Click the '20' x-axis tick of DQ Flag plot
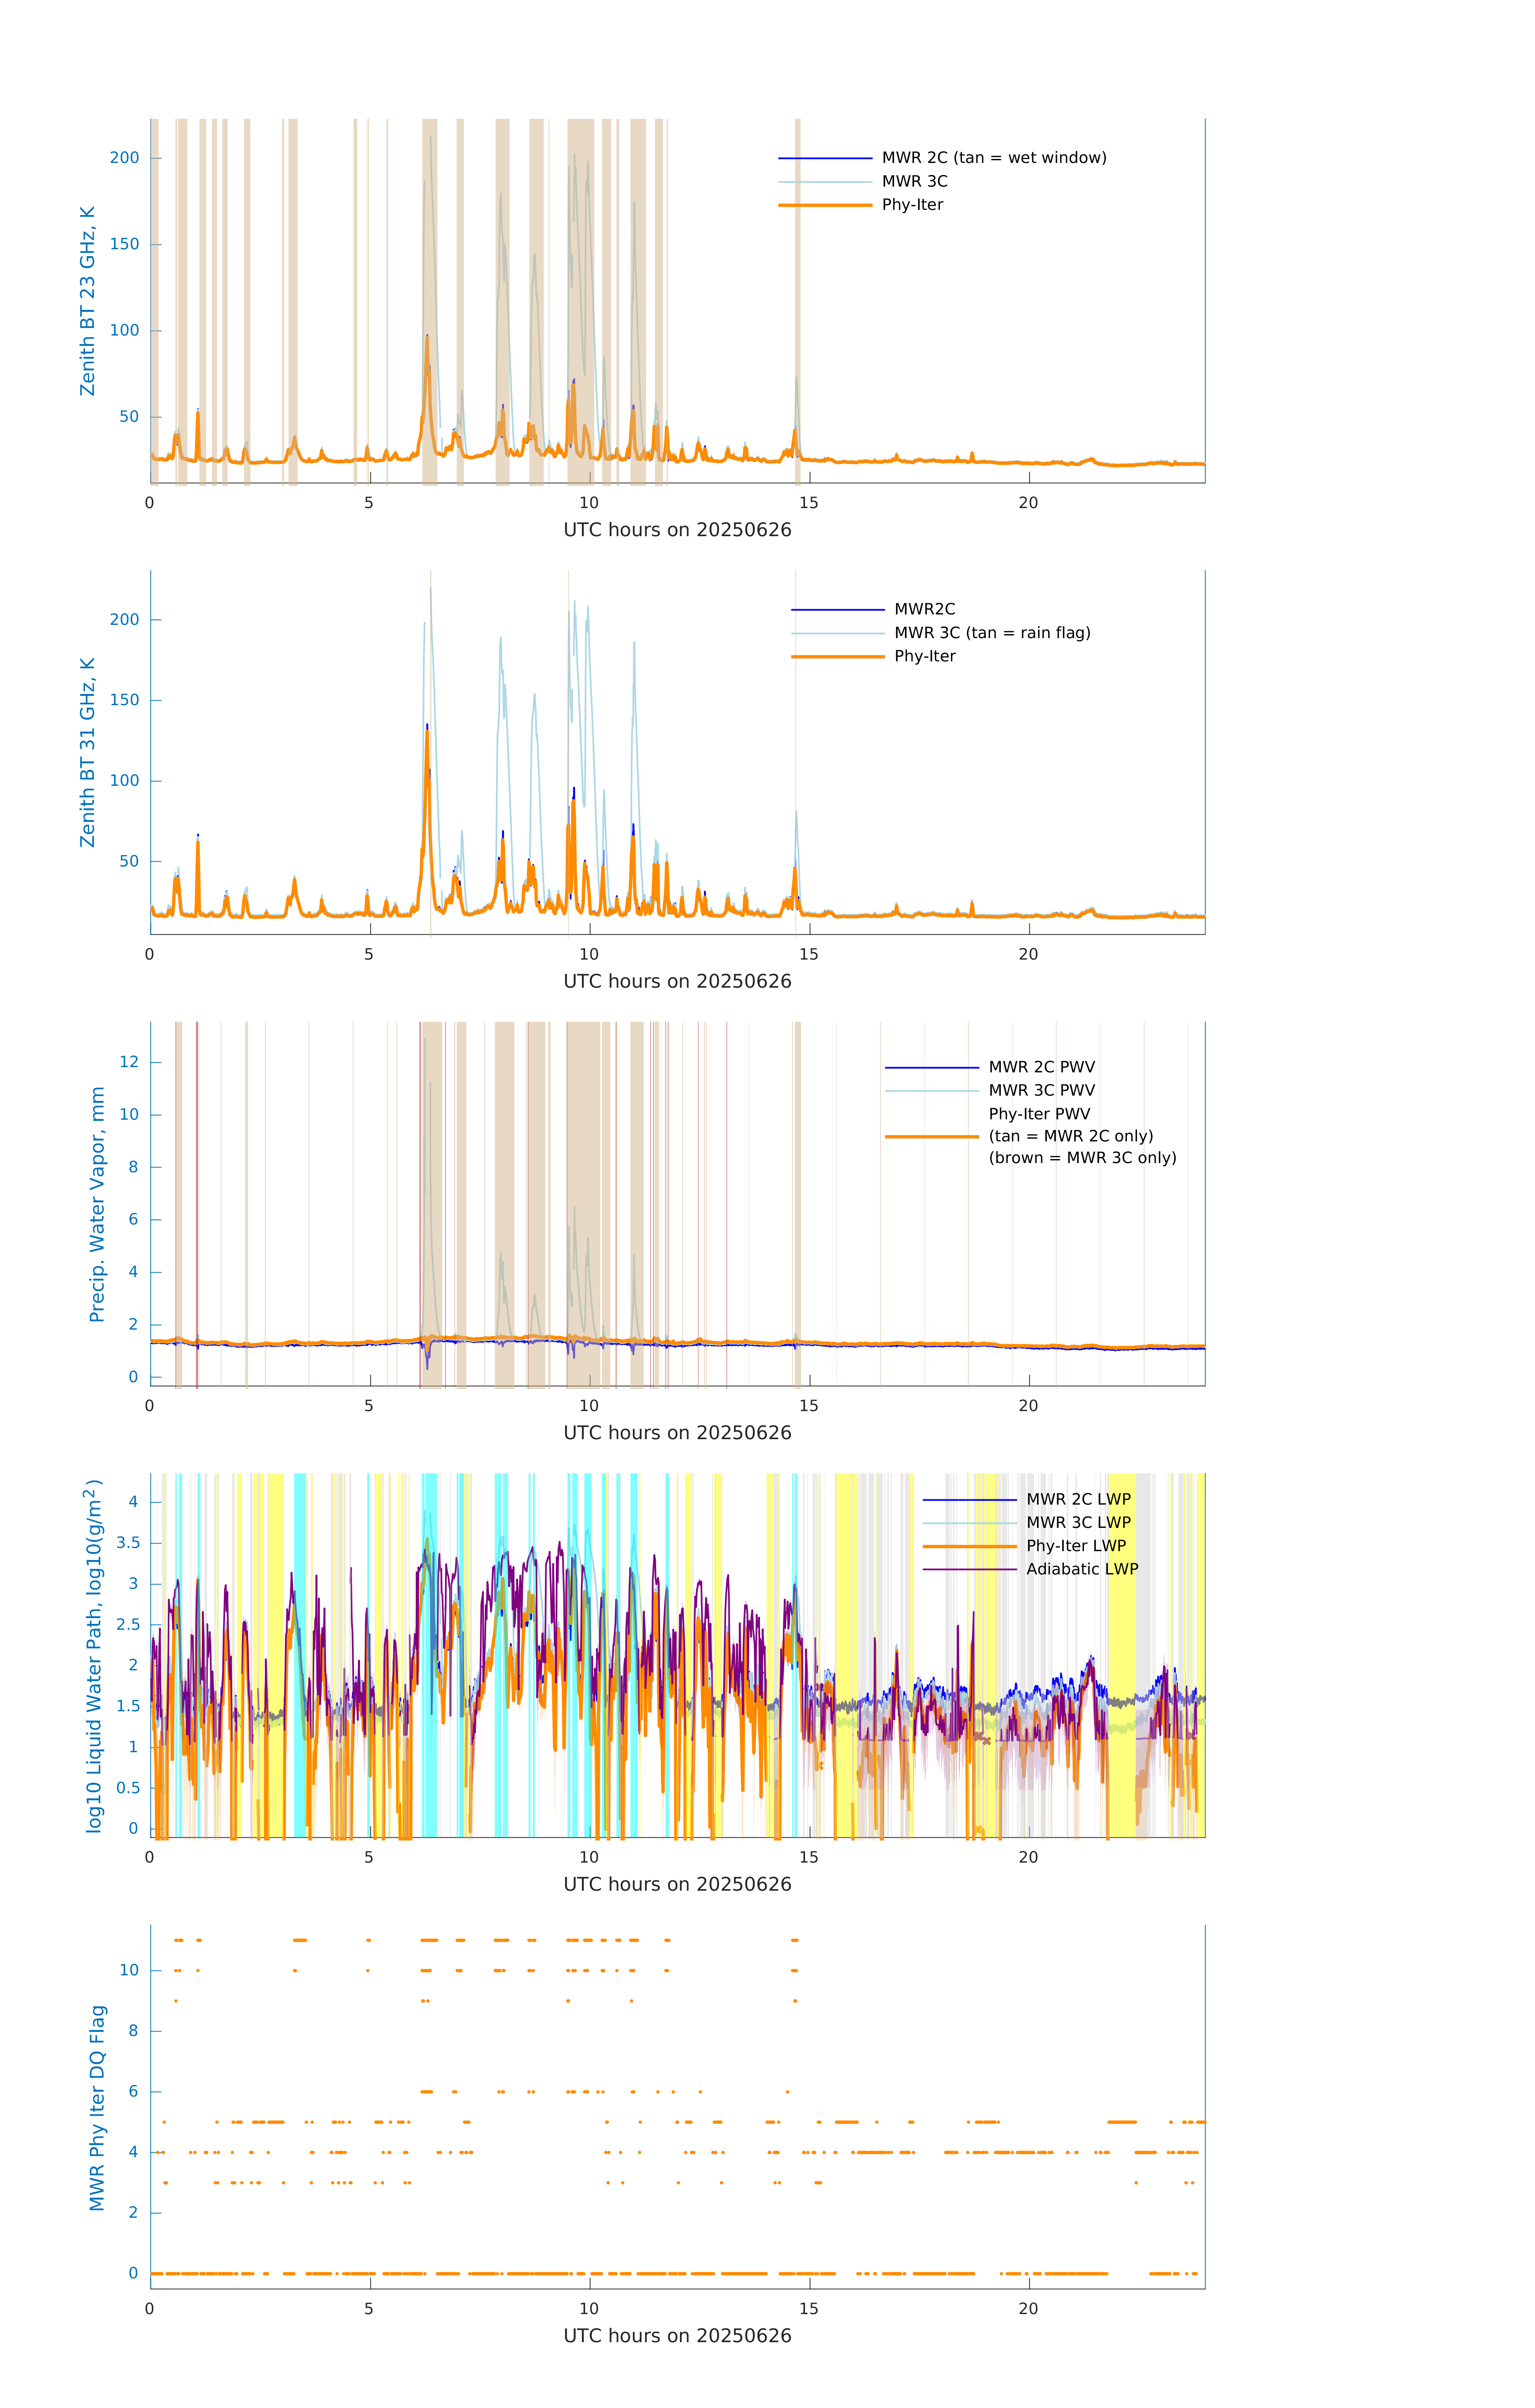 pos(1028,2309)
